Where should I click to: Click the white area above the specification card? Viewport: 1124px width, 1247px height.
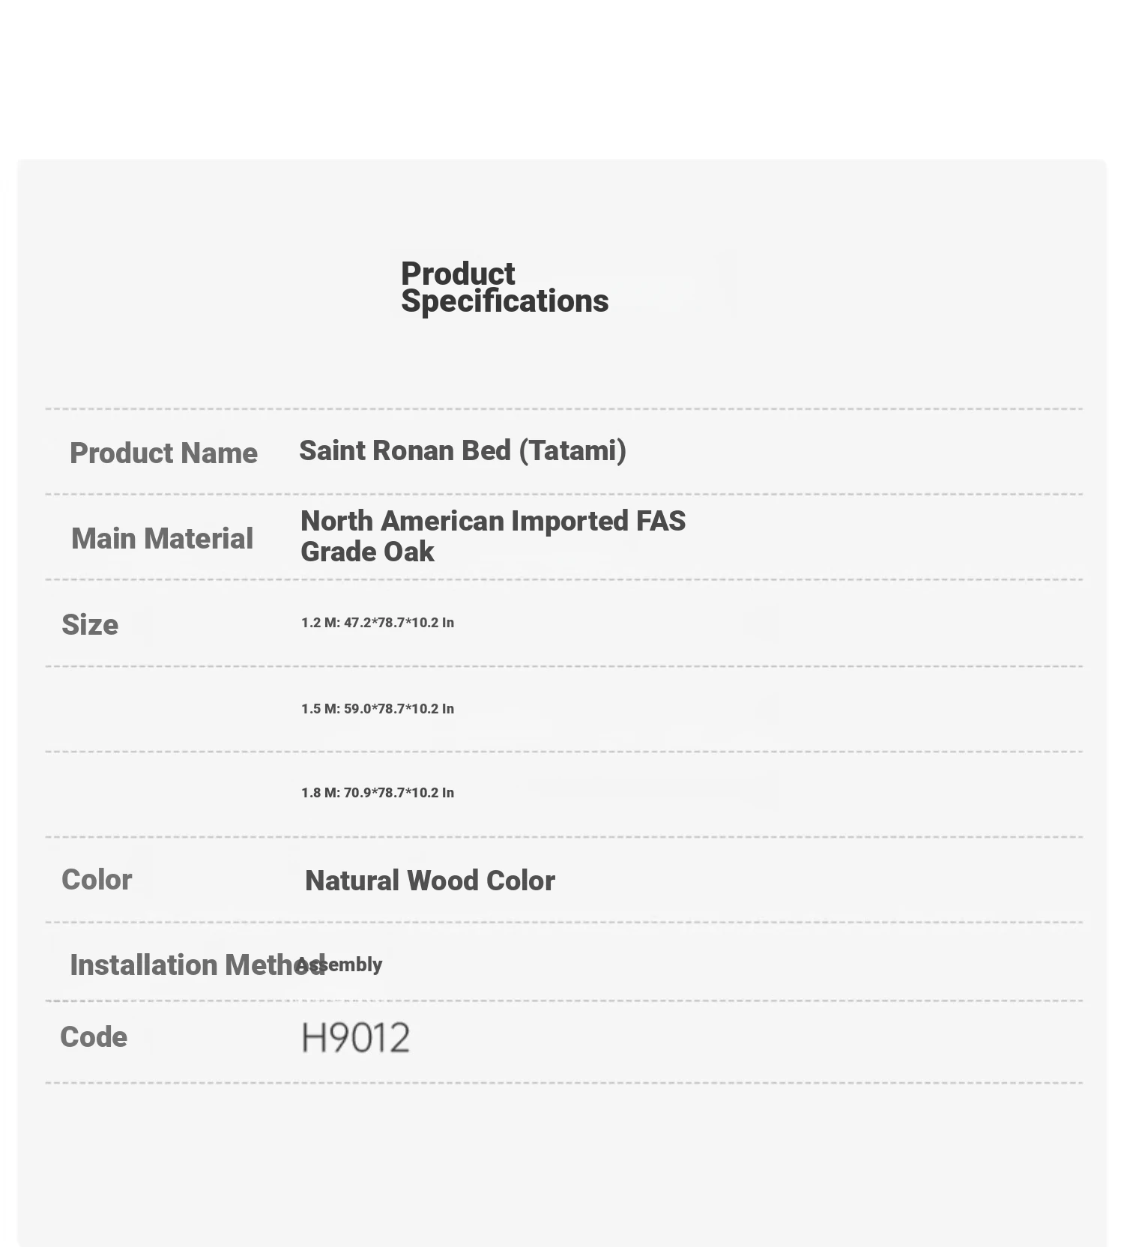pyautogui.click(x=562, y=75)
